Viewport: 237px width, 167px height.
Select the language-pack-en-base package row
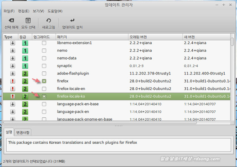tap(92, 104)
